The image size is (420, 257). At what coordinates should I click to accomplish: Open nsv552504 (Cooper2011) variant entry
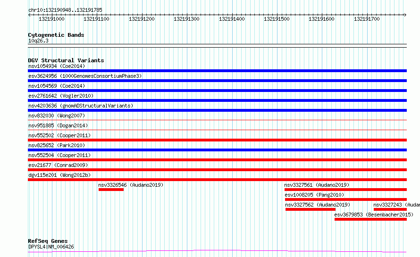click(59, 155)
